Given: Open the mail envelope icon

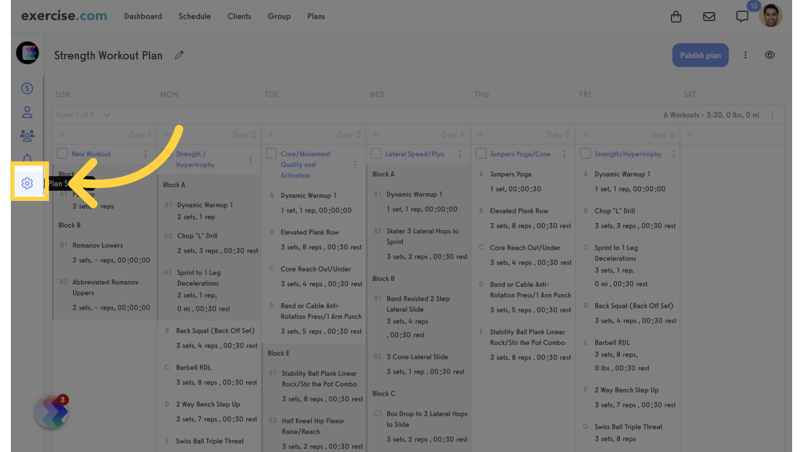Looking at the screenshot, I should [709, 17].
